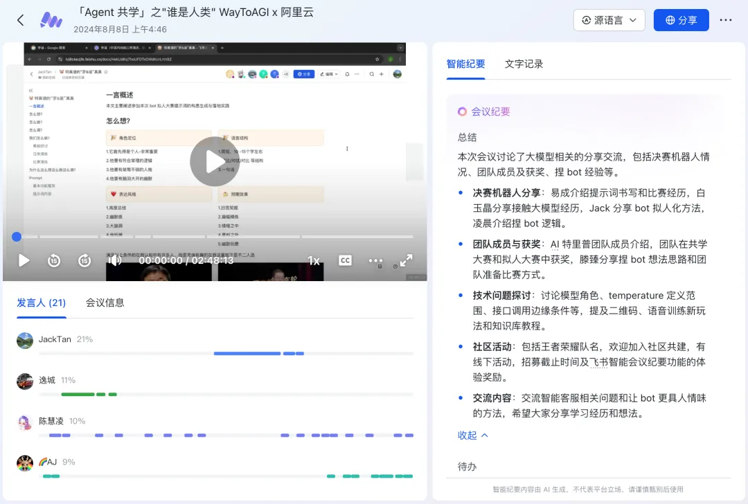Image resolution: width=748 pixels, height=504 pixels.
Task: Click the blue 分享 button
Action: click(681, 20)
